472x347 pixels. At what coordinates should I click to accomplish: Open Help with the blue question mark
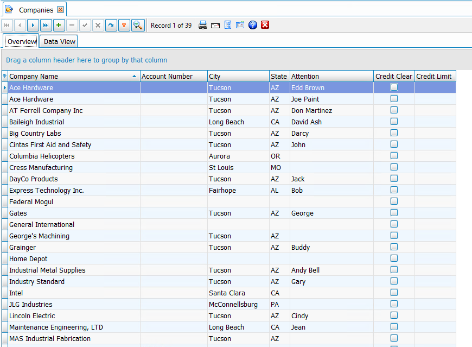(x=253, y=25)
